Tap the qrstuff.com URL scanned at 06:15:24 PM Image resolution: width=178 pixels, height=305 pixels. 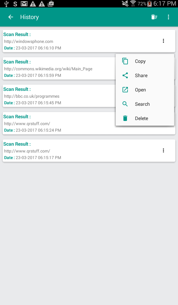[27, 124]
